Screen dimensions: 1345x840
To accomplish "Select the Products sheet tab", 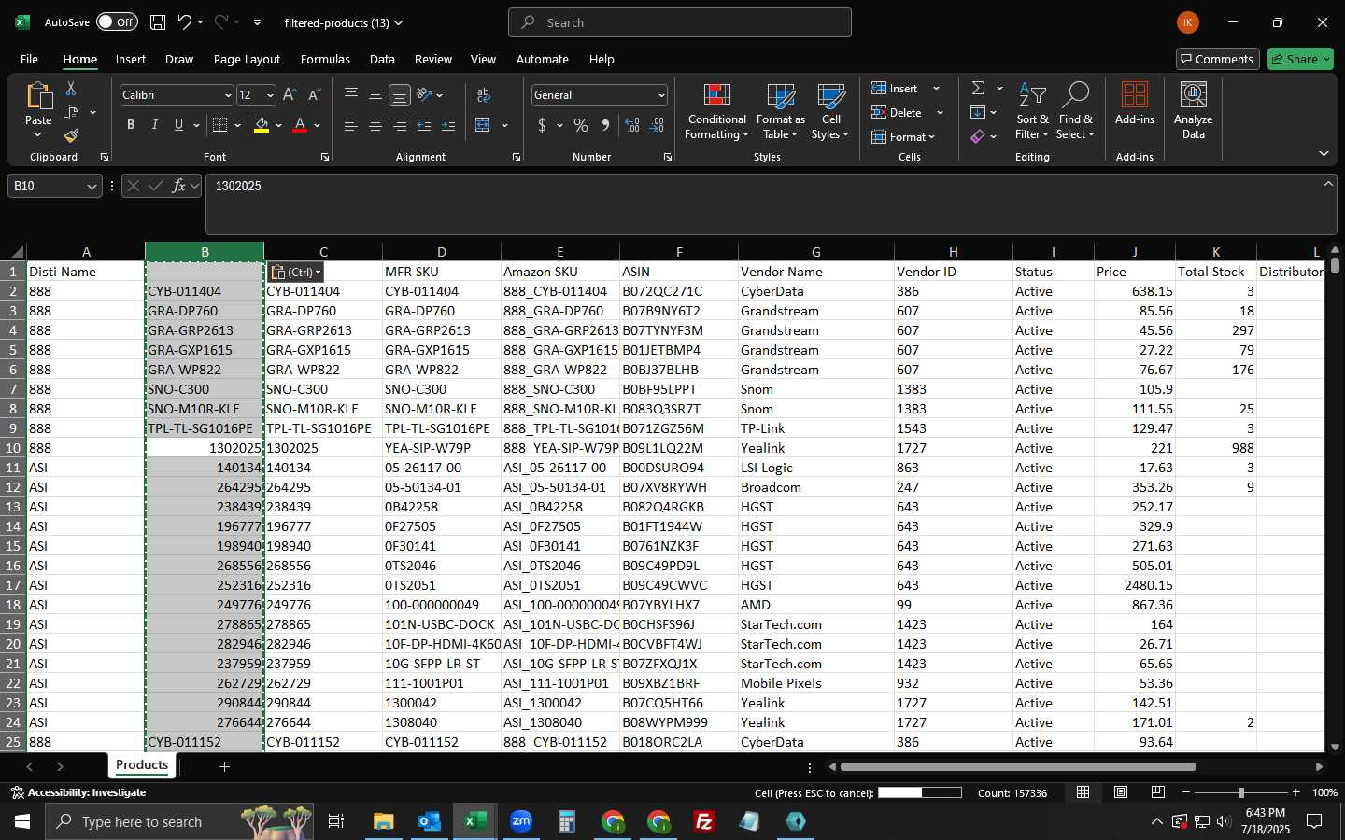I will pyautogui.click(x=142, y=765).
